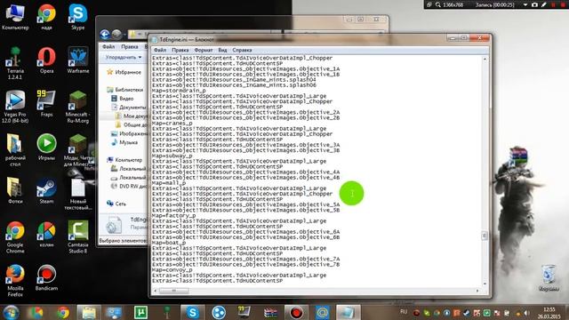The width and height of the screenshot is (569, 320).
Task: Open Skype from the taskbar
Action: pyautogui.click(x=192, y=312)
